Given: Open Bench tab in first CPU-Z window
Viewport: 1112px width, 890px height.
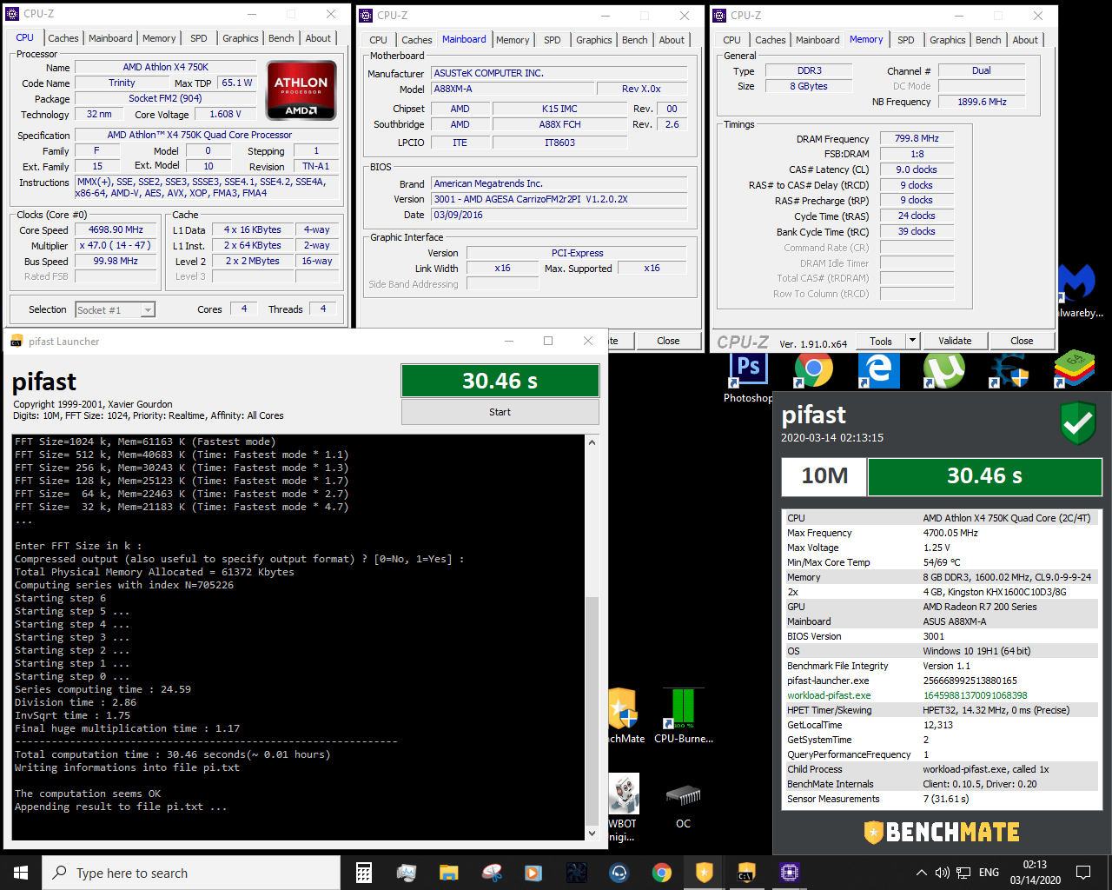Looking at the screenshot, I should [x=281, y=38].
